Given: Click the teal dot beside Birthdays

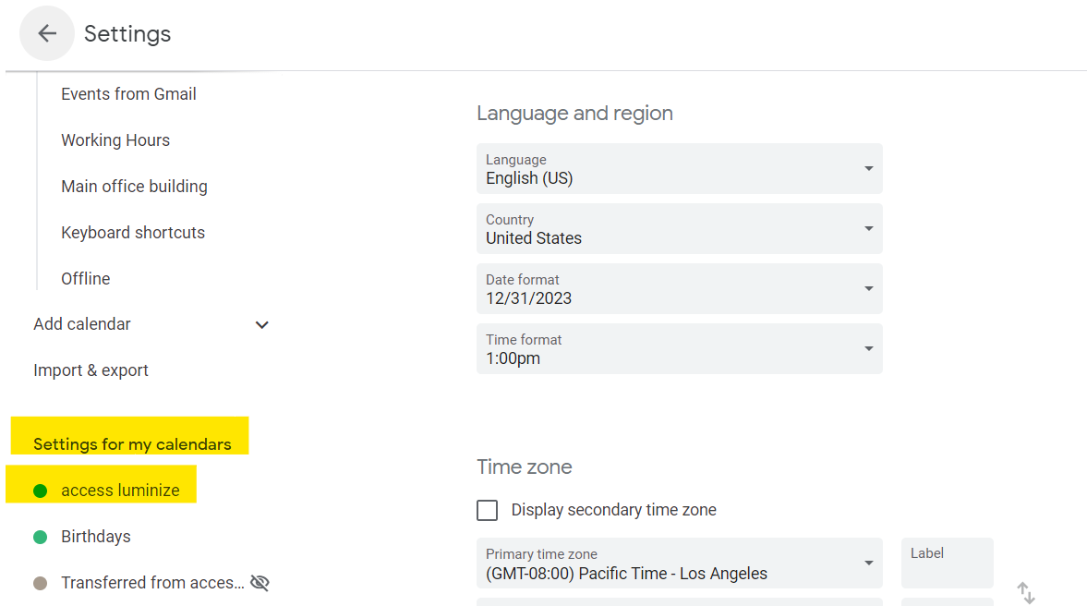Looking at the screenshot, I should pos(41,537).
